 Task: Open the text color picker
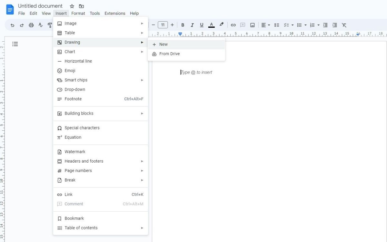coord(211,25)
